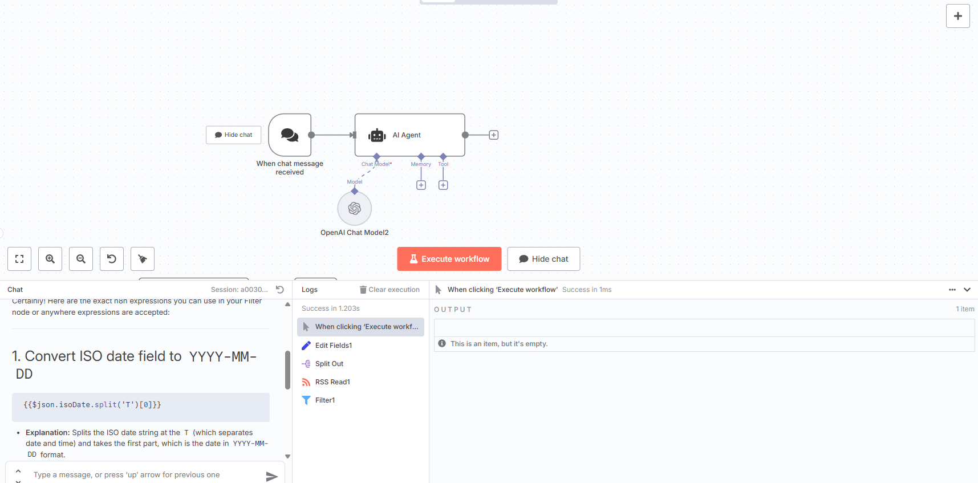Click the 'Success in 1.203s' text
Viewport: 978px width, 483px height.
pyautogui.click(x=331, y=309)
